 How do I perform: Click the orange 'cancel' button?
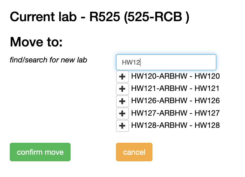pos(134,152)
